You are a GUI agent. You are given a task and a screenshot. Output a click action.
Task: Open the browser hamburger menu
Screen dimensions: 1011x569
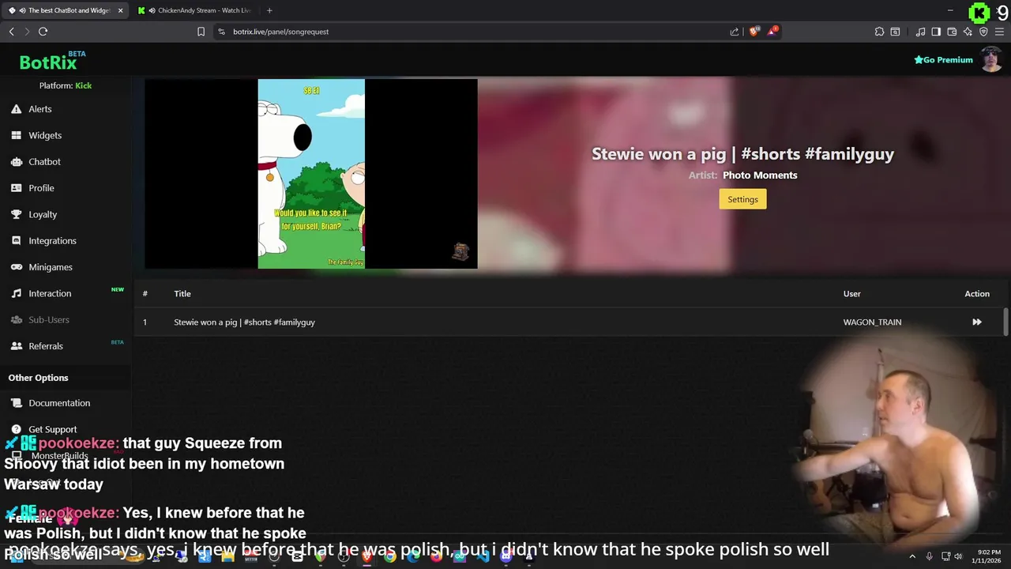tap(999, 32)
